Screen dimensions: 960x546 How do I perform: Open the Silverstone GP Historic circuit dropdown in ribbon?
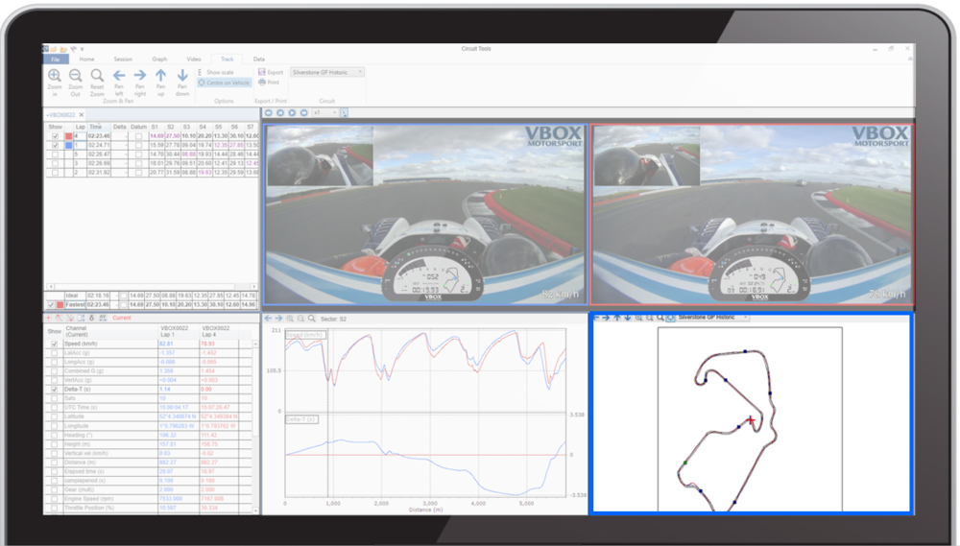pyautogui.click(x=327, y=72)
